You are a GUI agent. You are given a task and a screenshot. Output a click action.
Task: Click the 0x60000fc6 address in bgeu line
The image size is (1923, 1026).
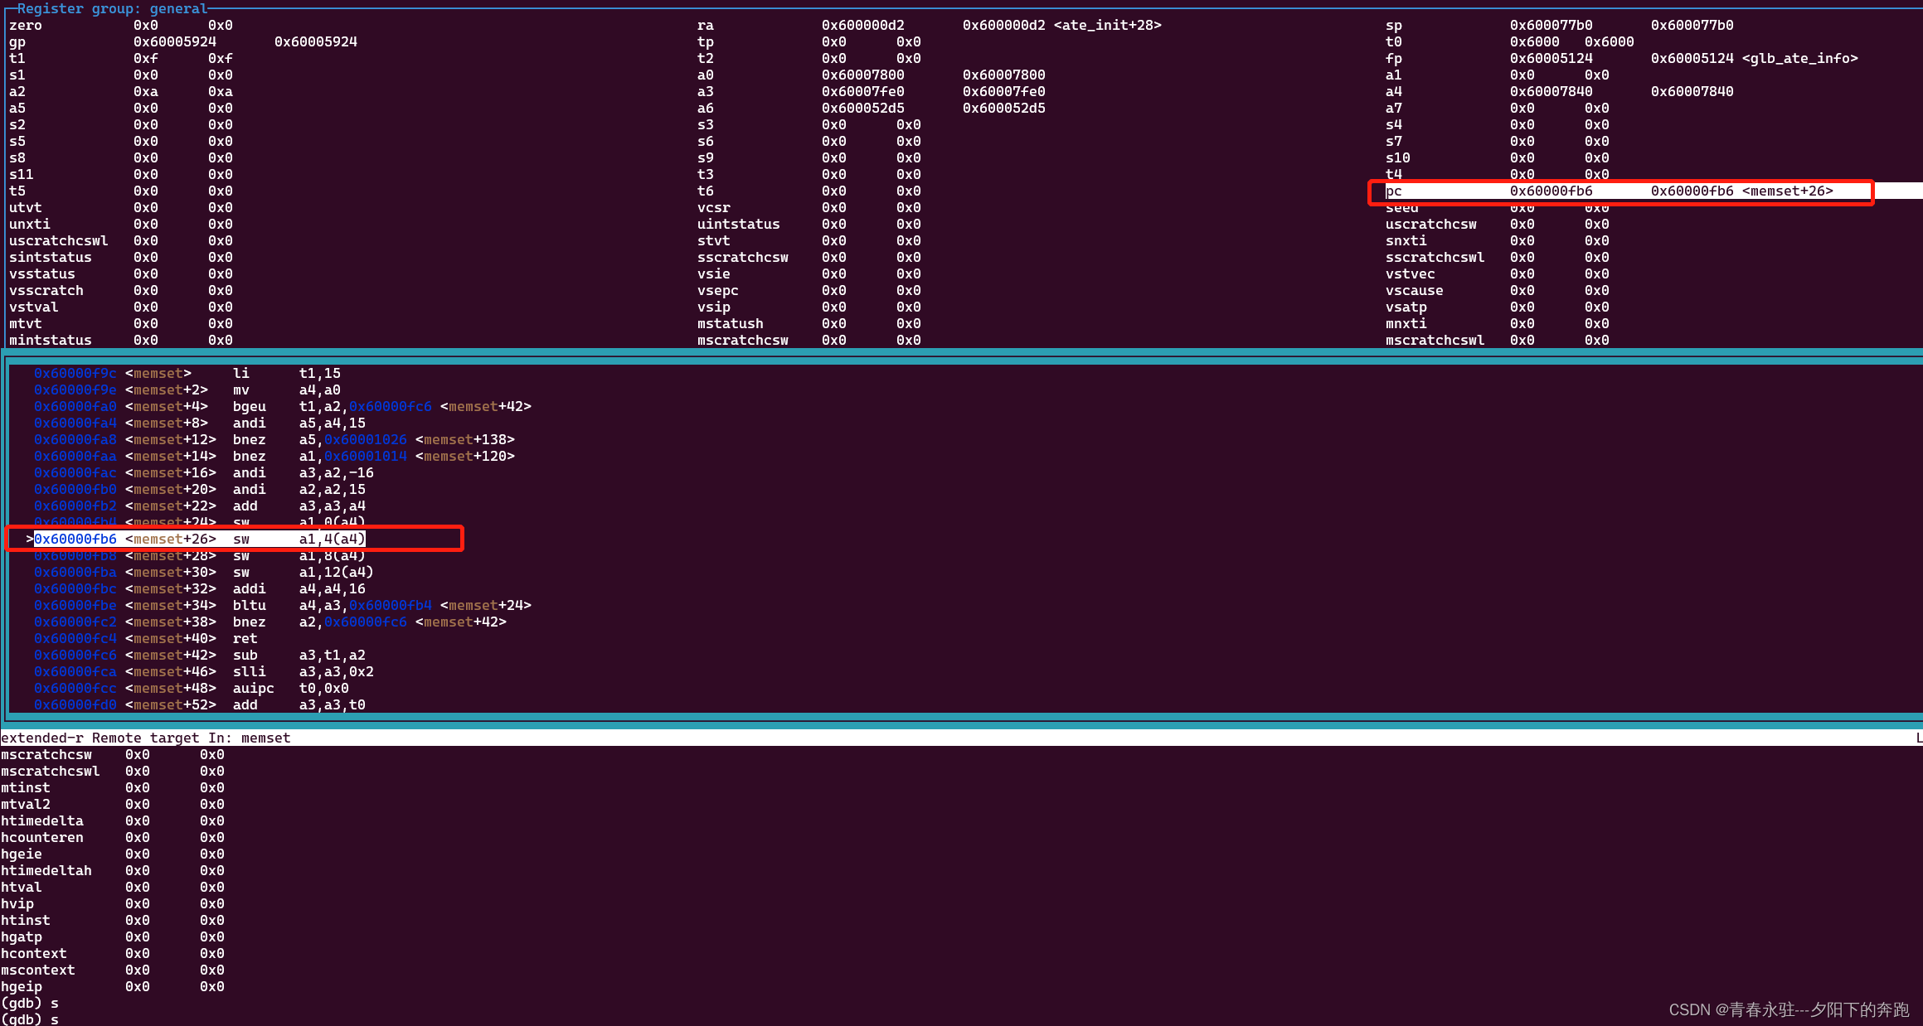click(390, 407)
